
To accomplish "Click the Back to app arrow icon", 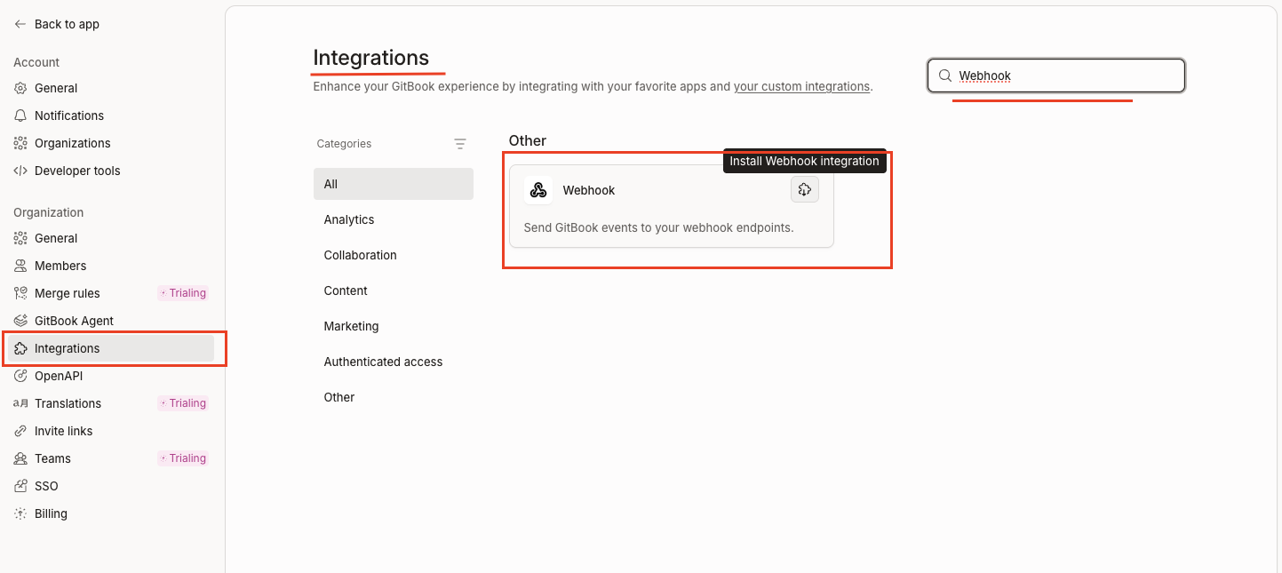I will point(20,24).
